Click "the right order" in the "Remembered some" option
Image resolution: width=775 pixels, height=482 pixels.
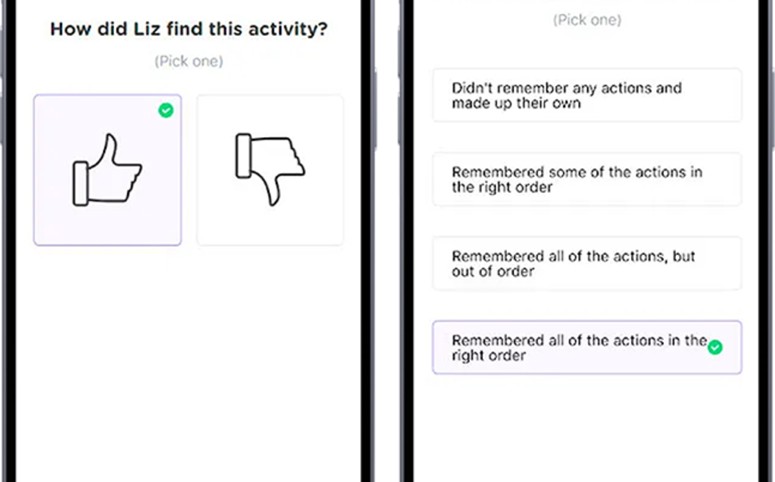[502, 187]
